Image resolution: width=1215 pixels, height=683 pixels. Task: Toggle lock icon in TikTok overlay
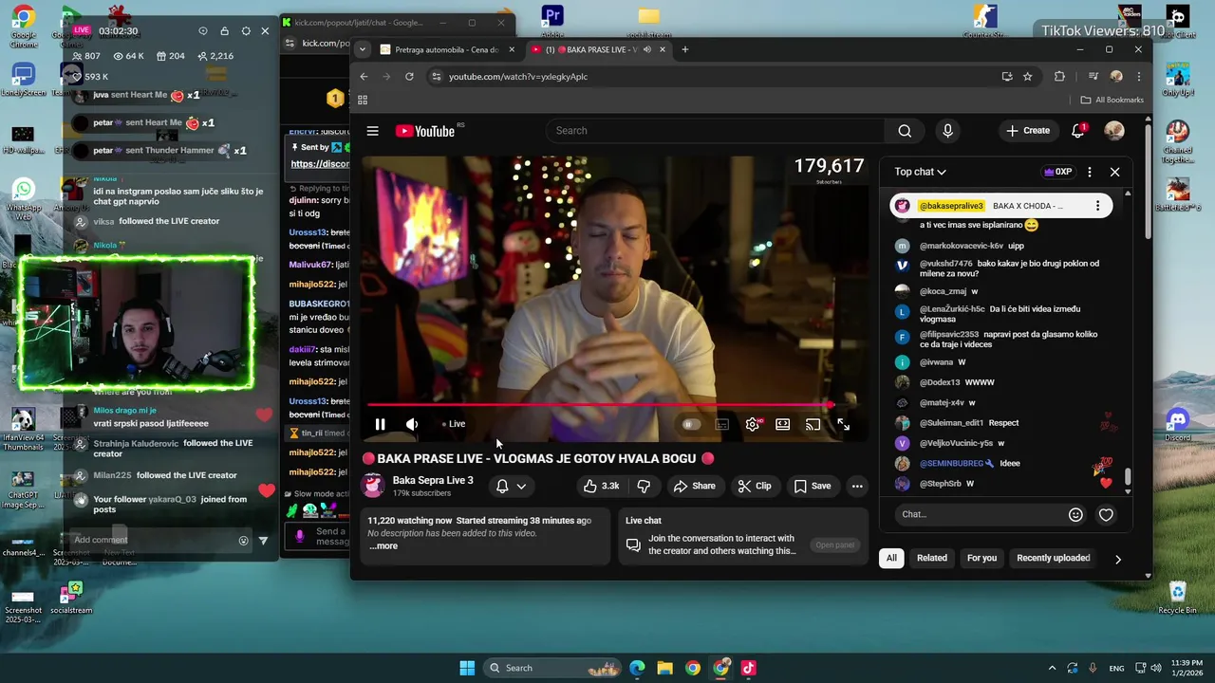(224, 31)
